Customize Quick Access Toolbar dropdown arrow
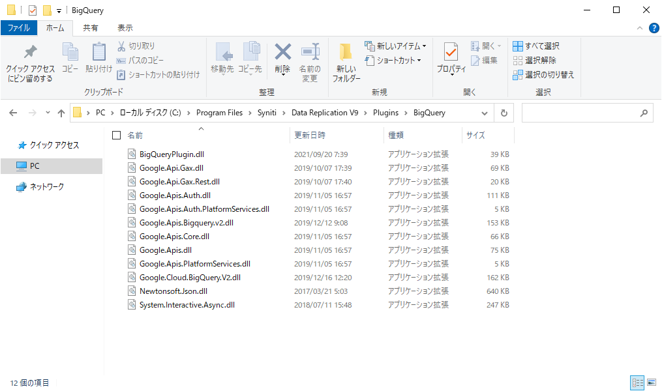Viewport: 662px width, 391px height. [59, 10]
